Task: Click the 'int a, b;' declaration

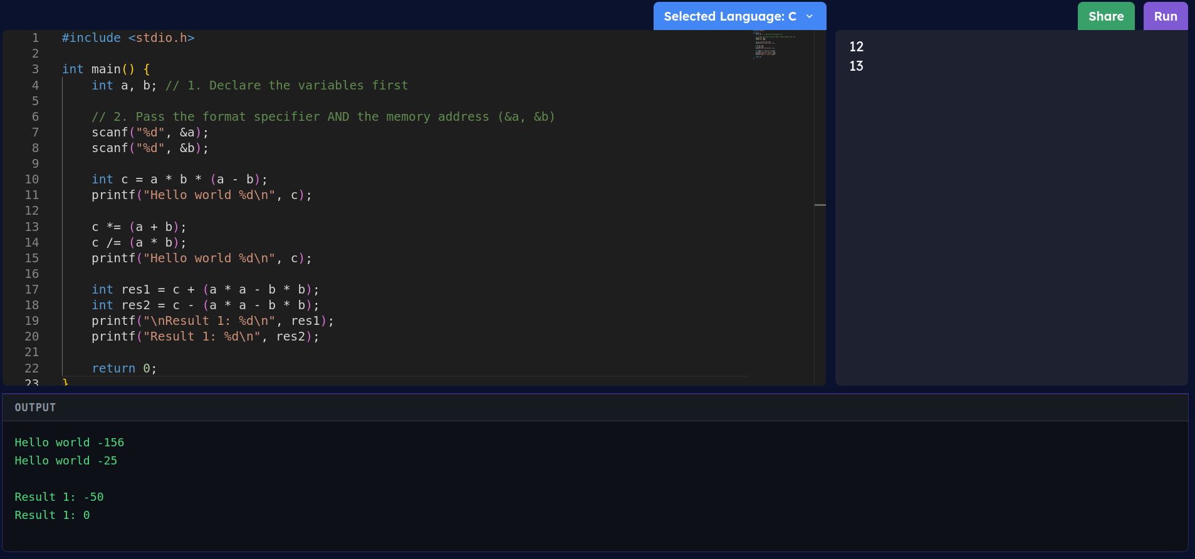Action: [x=124, y=85]
